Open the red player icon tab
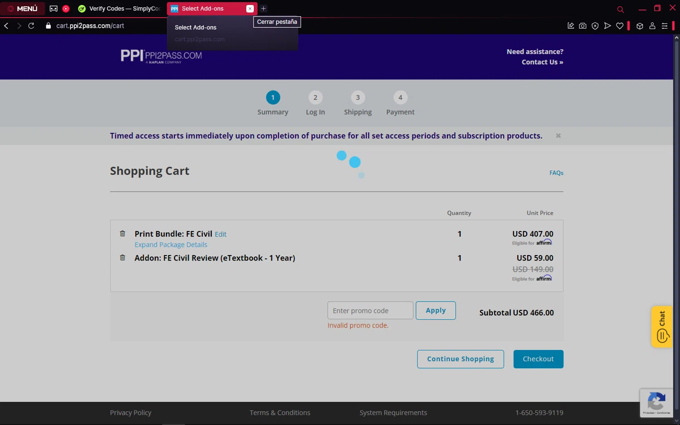The height and width of the screenshot is (425, 680). click(x=66, y=9)
